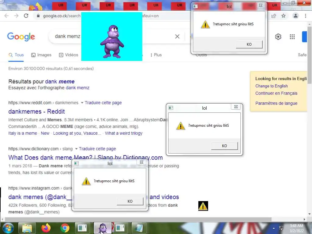This screenshot has height=234, width=312.
Task: Click the taskbar clock 3:48 AM
Action: point(296,226)
